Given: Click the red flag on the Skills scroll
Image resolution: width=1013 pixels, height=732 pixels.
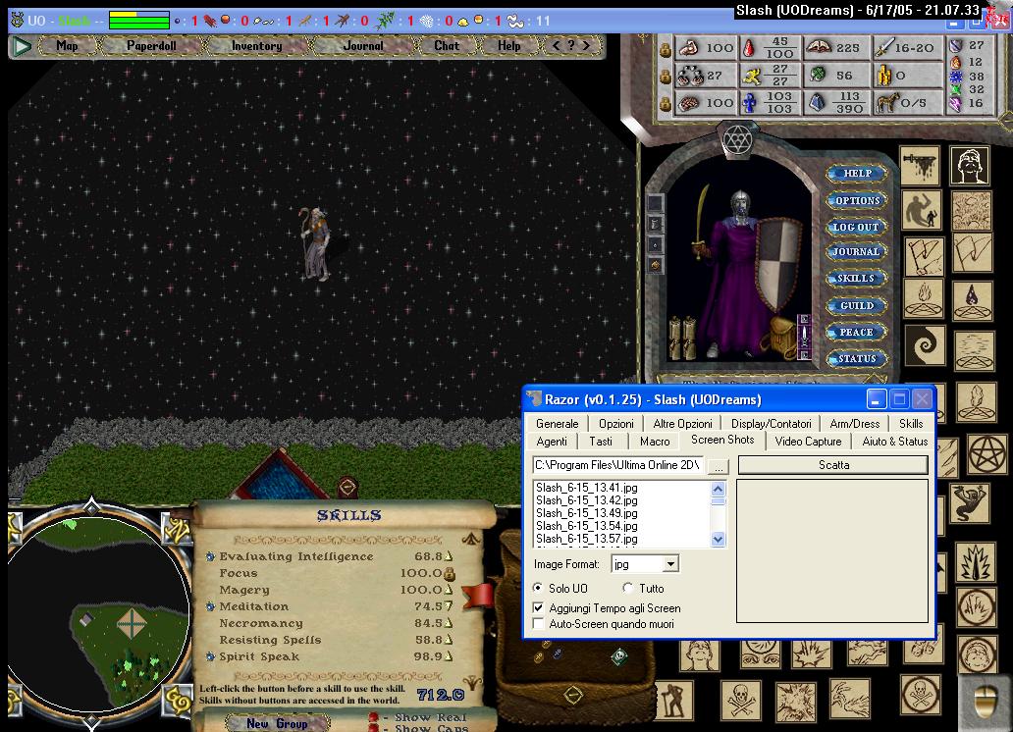Looking at the screenshot, I should (x=478, y=596).
